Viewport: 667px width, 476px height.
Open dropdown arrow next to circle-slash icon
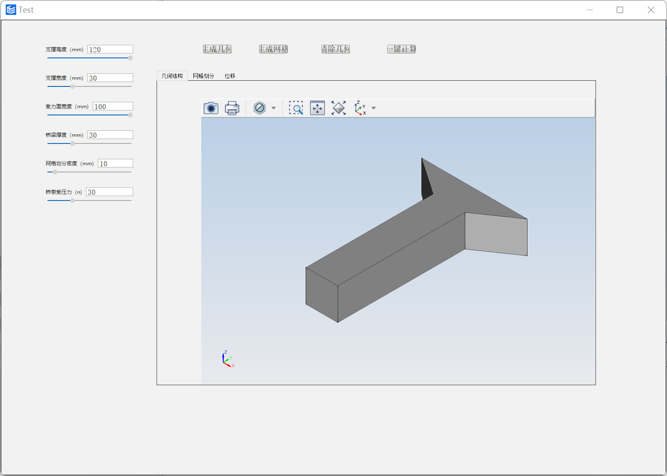coord(274,108)
